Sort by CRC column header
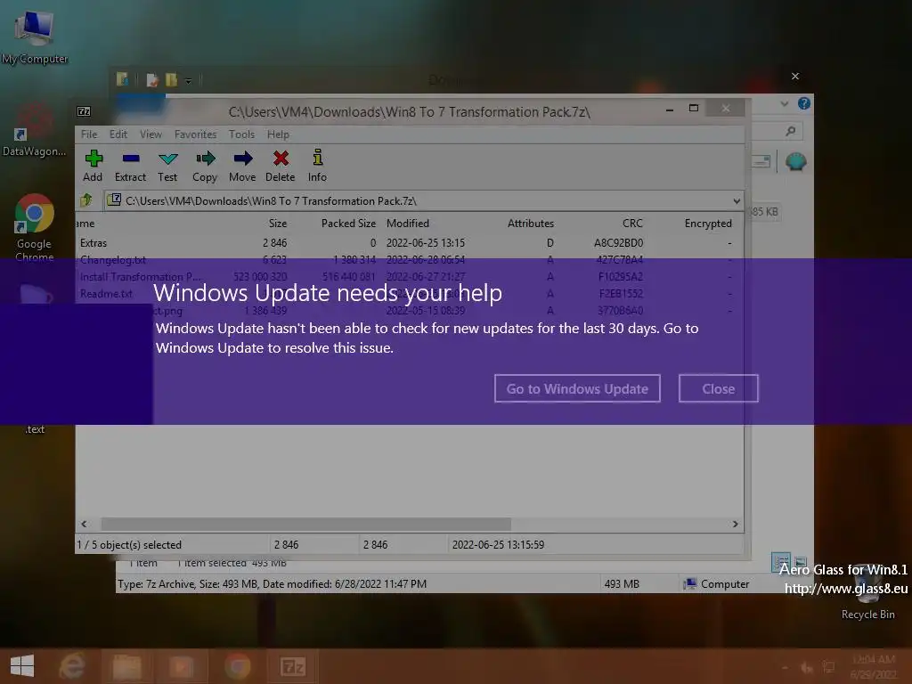Viewport: 912px width, 684px height. pyautogui.click(x=632, y=224)
